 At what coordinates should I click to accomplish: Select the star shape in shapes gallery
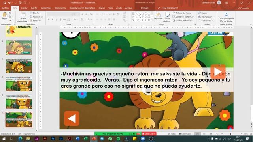click(149, 20)
